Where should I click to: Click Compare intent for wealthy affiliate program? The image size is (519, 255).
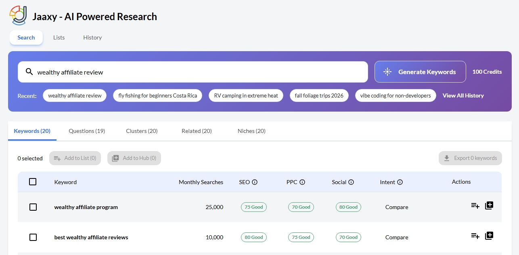[x=397, y=207]
